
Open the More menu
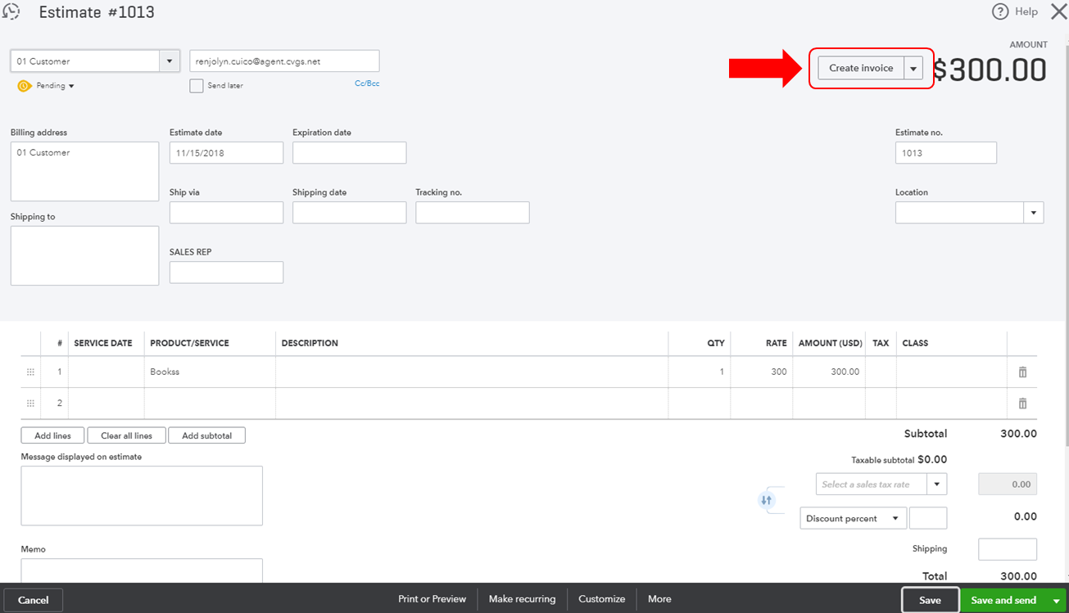(x=659, y=598)
